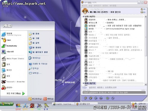The height and width of the screenshot is (111, 148).
Task: Click the friend count icon in Tachy header
Action: pyautogui.click(x=143, y=9)
